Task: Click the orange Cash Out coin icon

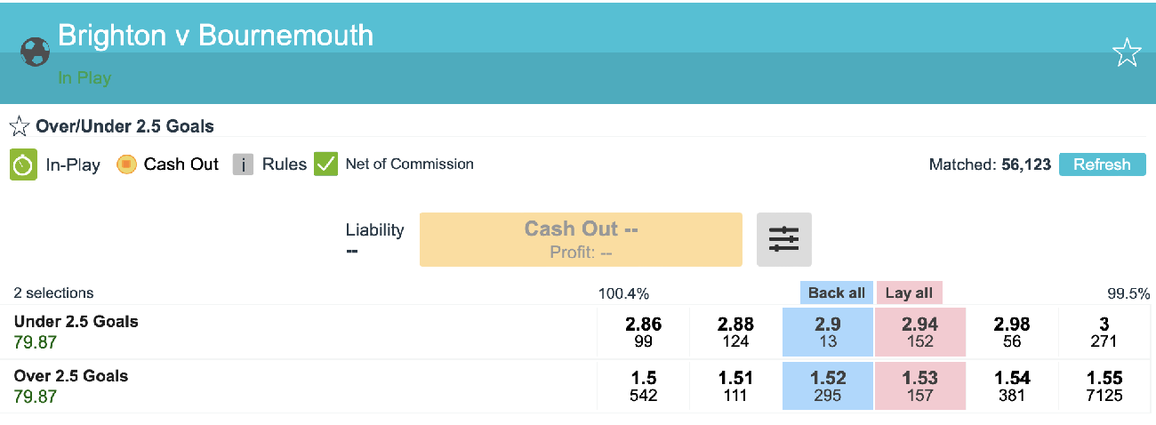Action: (126, 164)
